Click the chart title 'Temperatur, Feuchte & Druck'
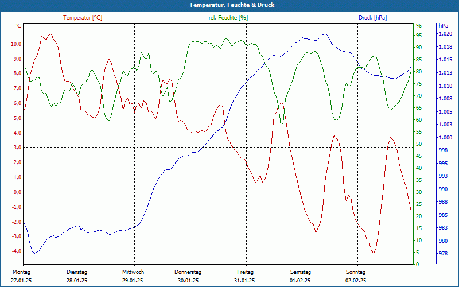This screenshot has height=287, width=459. 232,5
